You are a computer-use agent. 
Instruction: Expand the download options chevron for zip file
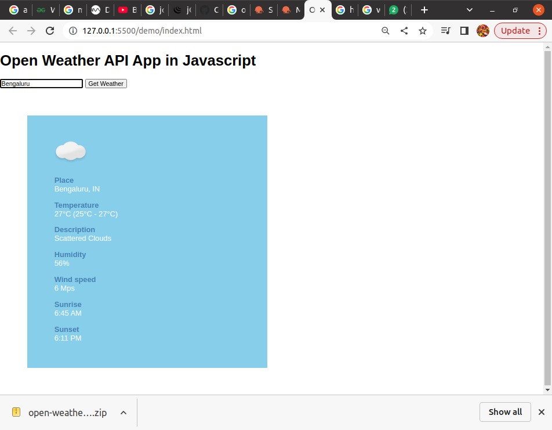pyautogui.click(x=123, y=413)
